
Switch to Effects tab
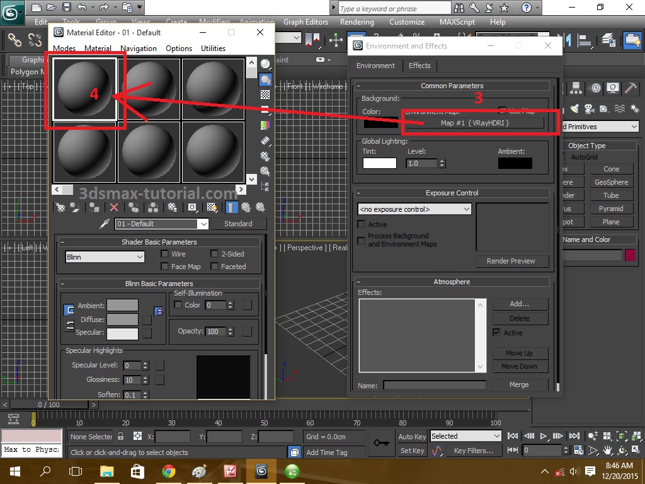pos(419,66)
